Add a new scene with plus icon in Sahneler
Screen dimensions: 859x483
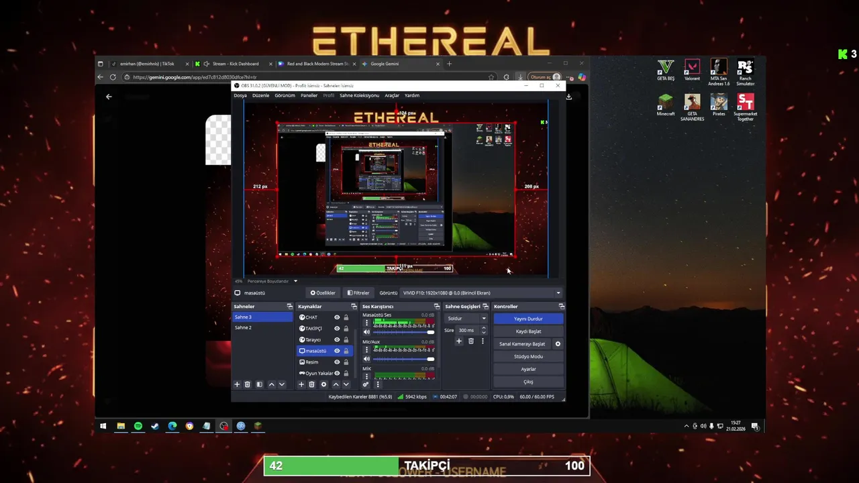coord(236,384)
